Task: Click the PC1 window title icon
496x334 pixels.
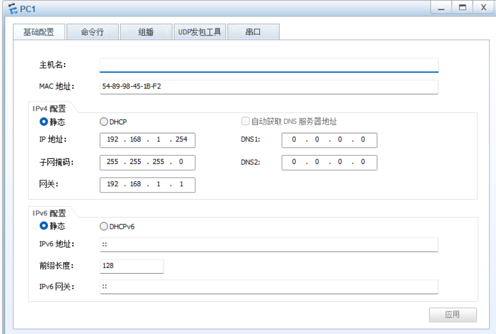Action: point(13,9)
